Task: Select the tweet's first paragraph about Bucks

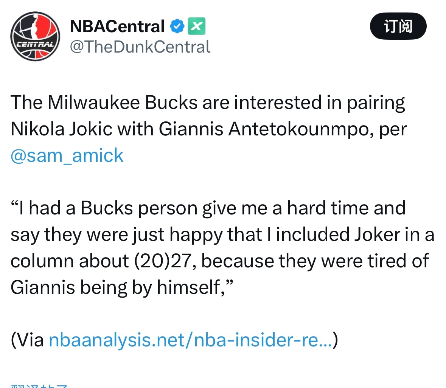Action: coord(209,129)
